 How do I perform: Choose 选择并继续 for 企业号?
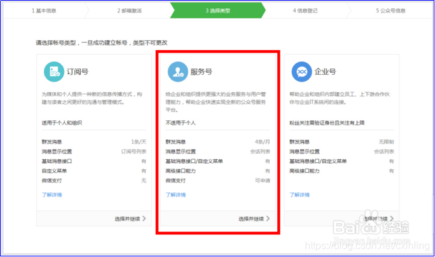pyautogui.click(x=375, y=219)
